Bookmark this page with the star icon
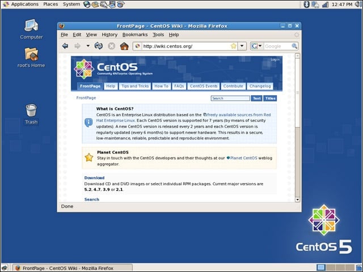This screenshot has width=363, height=272. (233, 46)
